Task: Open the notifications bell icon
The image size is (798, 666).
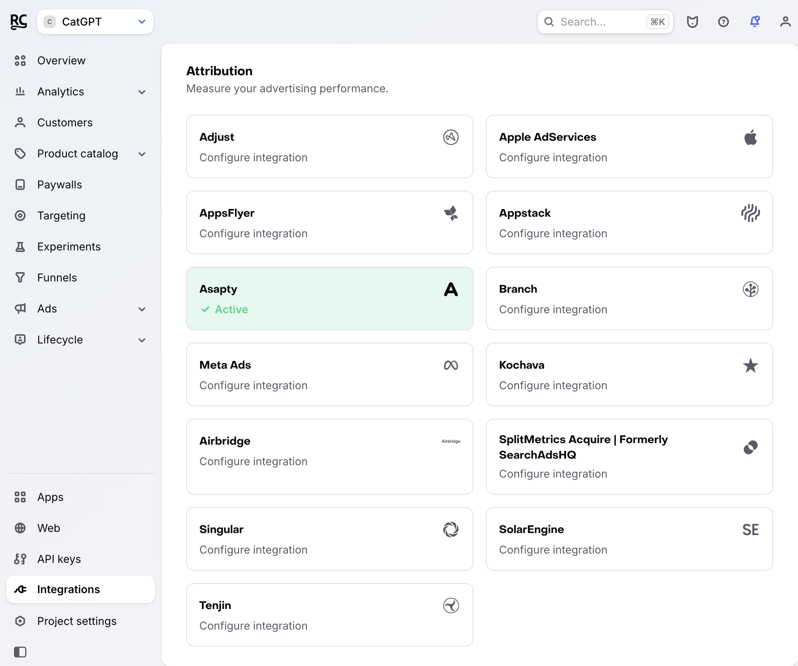Action: coord(755,22)
